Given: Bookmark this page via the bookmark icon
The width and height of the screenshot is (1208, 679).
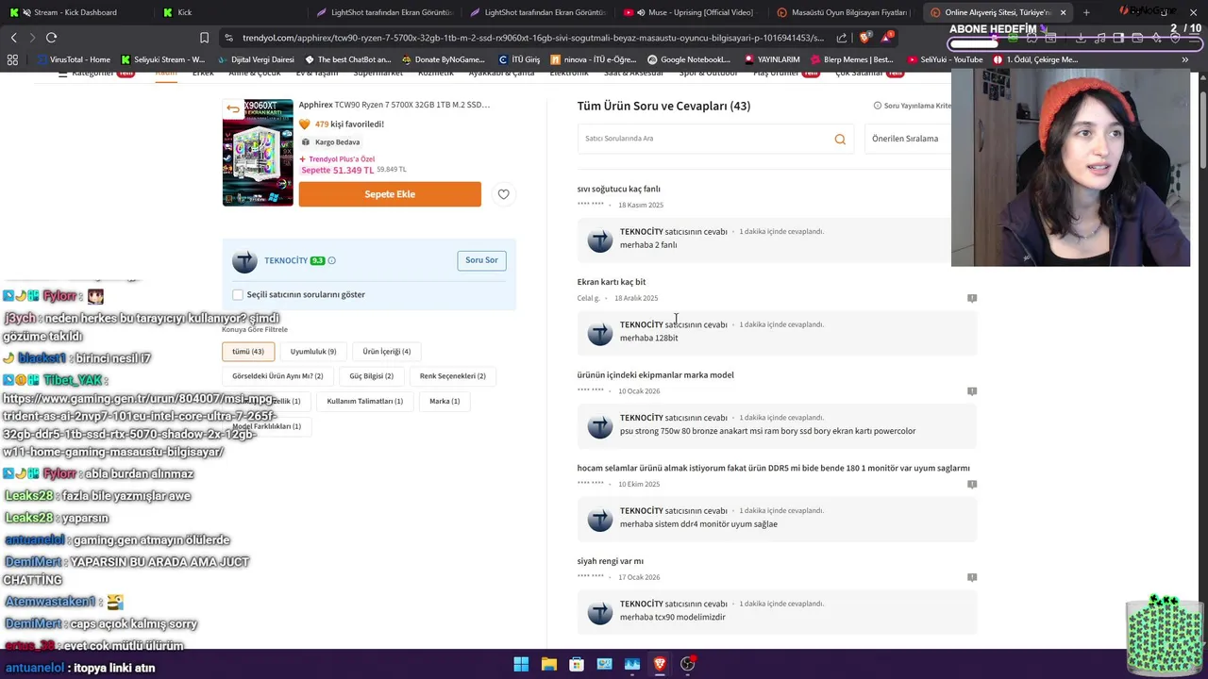Looking at the screenshot, I should click(x=204, y=38).
